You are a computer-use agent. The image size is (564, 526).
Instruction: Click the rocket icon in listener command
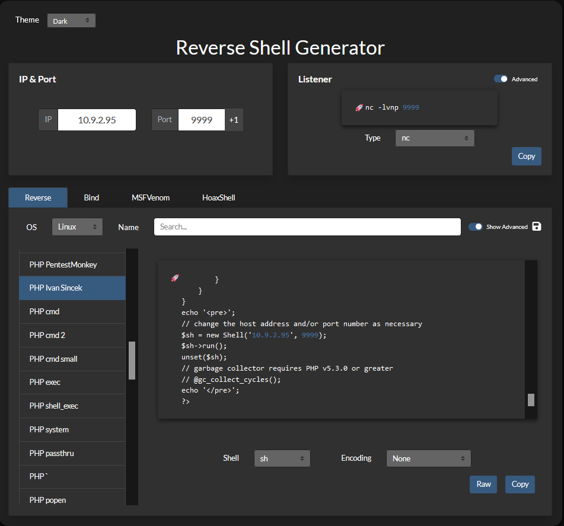tap(359, 107)
